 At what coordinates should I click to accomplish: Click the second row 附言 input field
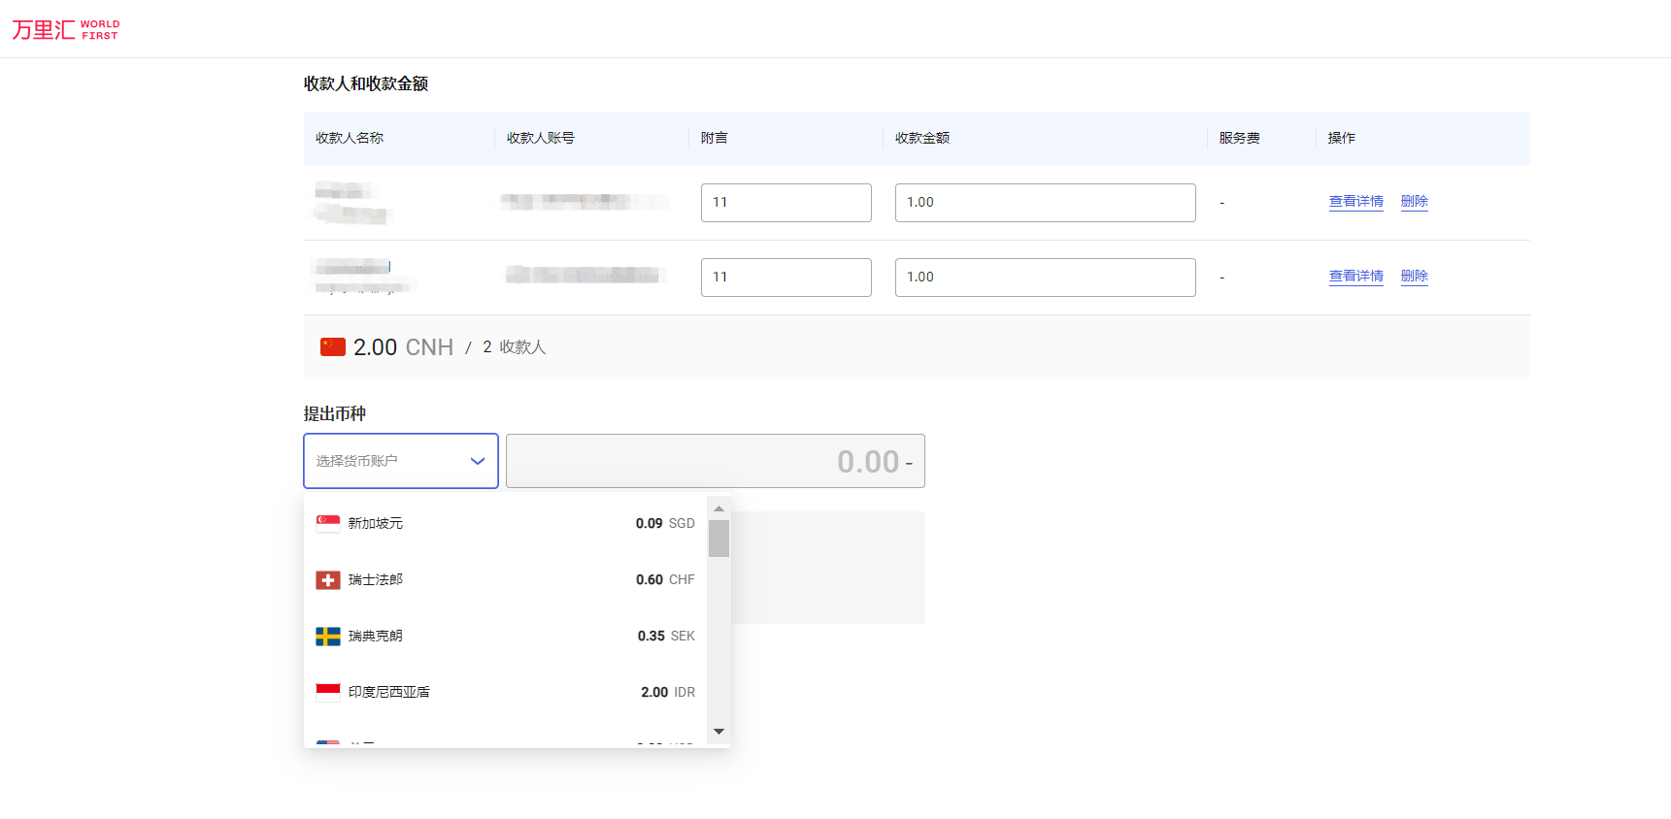[785, 278]
